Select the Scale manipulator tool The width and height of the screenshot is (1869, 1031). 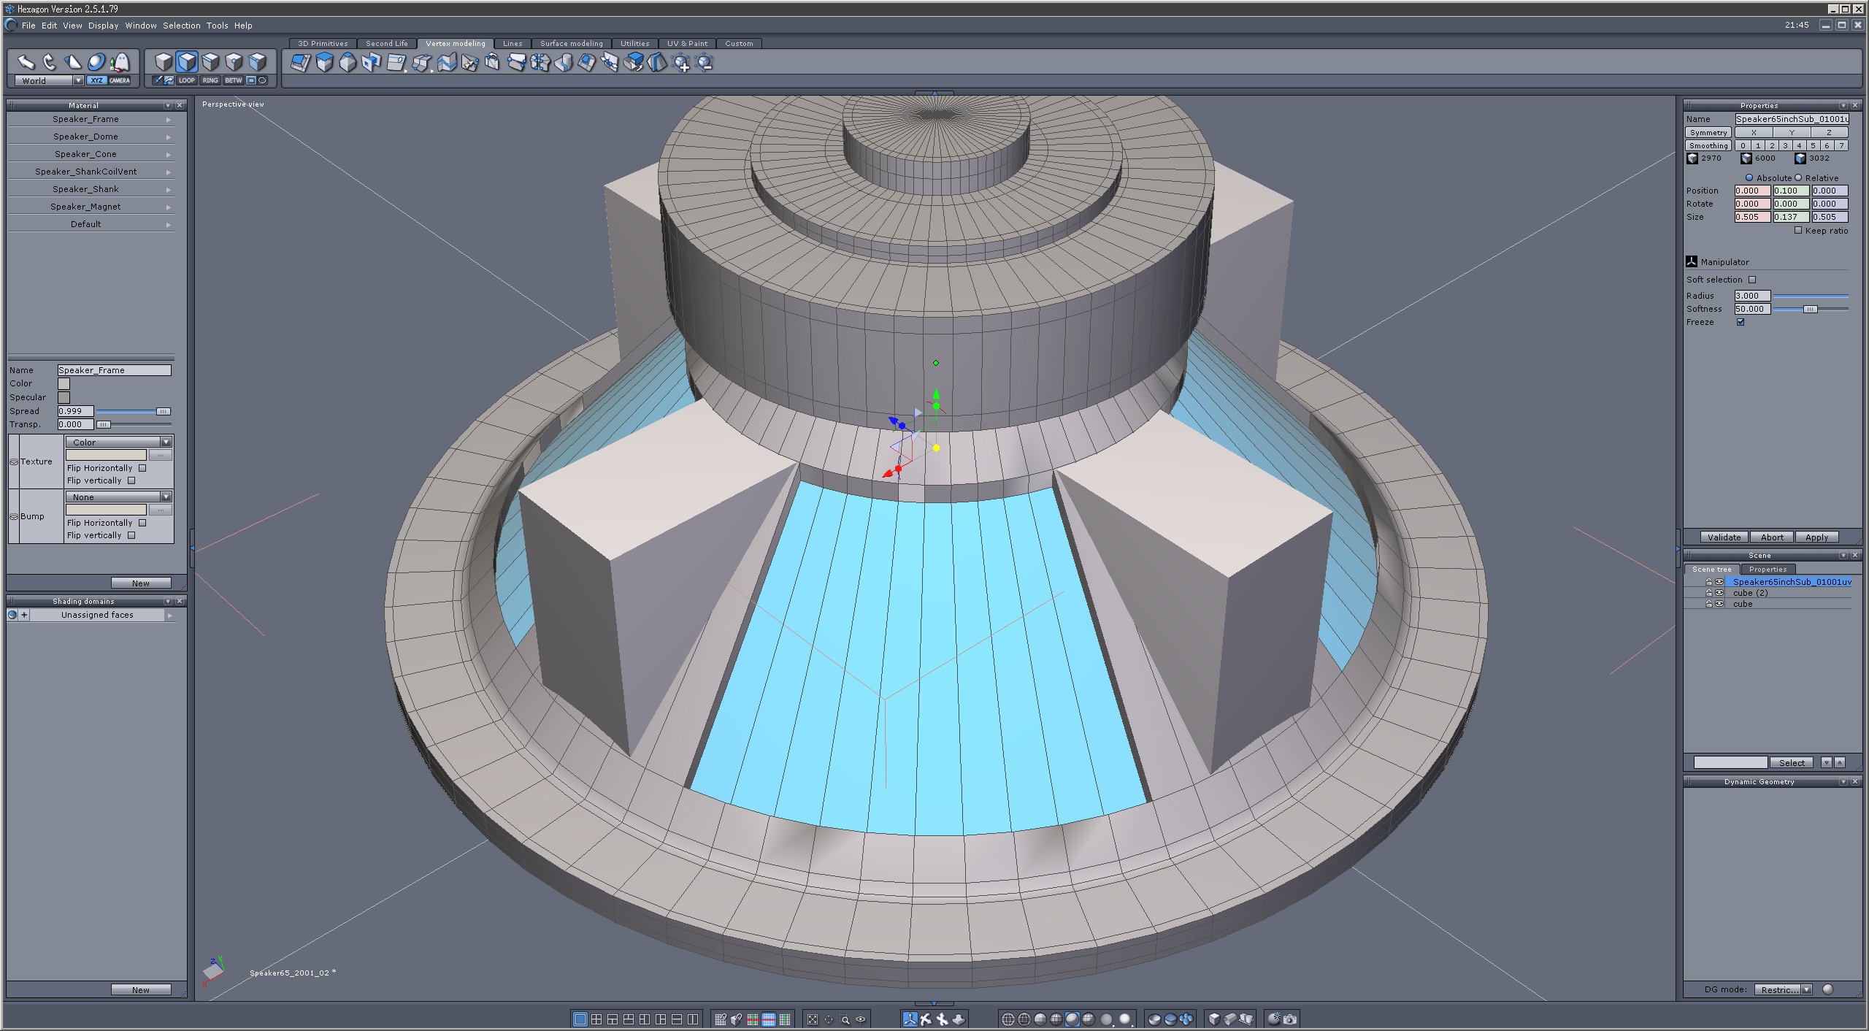pyautogui.click(x=72, y=62)
